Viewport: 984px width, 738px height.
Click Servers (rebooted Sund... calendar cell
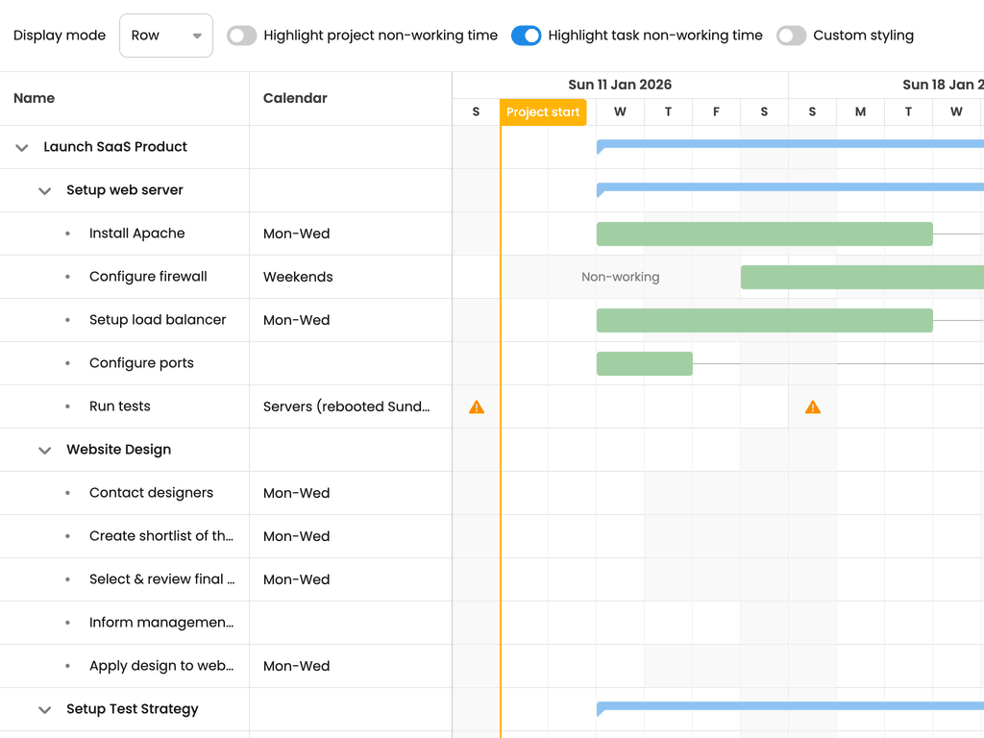(351, 406)
